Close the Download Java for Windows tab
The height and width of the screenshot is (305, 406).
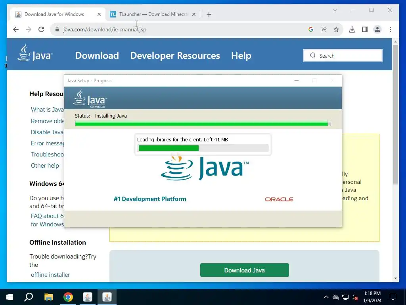pos(99,14)
